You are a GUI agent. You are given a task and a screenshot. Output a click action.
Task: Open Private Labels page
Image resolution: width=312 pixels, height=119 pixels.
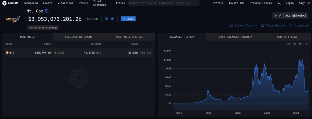click(x=261, y=3)
